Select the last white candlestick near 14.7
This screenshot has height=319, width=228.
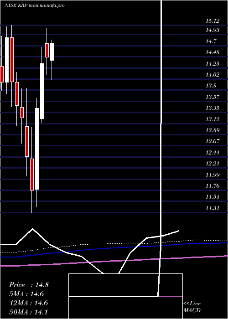tap(52, 51)
